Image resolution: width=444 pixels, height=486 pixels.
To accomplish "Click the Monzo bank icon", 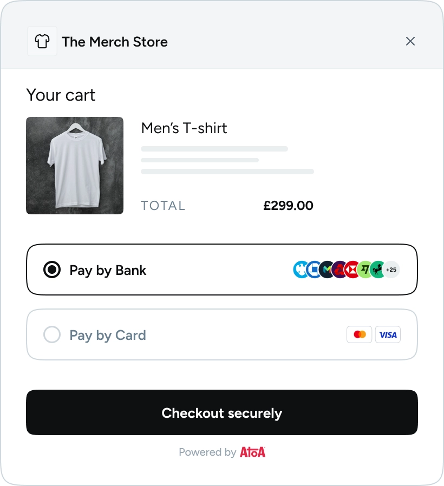I will [326, 270].
